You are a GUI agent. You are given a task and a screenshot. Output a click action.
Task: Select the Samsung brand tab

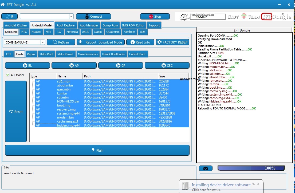coord(11,32)
